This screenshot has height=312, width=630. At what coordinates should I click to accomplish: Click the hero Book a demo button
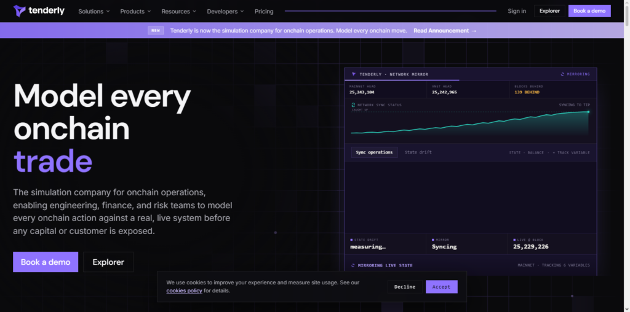point(46,262)
